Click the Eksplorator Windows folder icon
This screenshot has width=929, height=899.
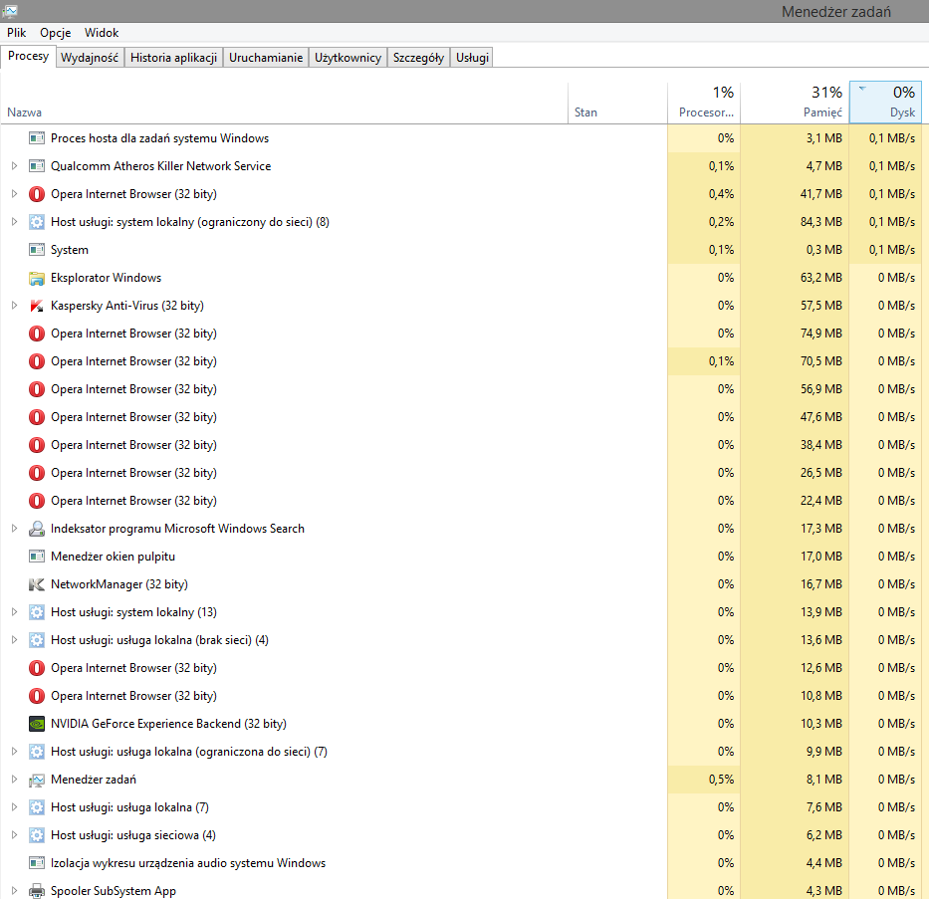coord(37,278)
